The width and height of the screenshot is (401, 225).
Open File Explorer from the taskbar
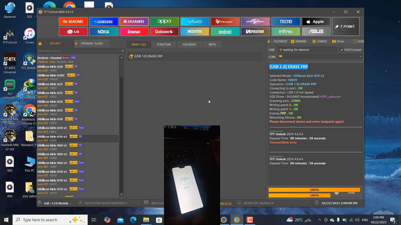(x=146, y=220)
